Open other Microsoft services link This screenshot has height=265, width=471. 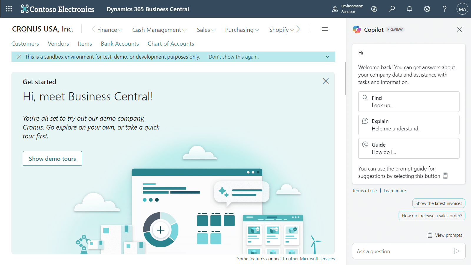point(311,259)
